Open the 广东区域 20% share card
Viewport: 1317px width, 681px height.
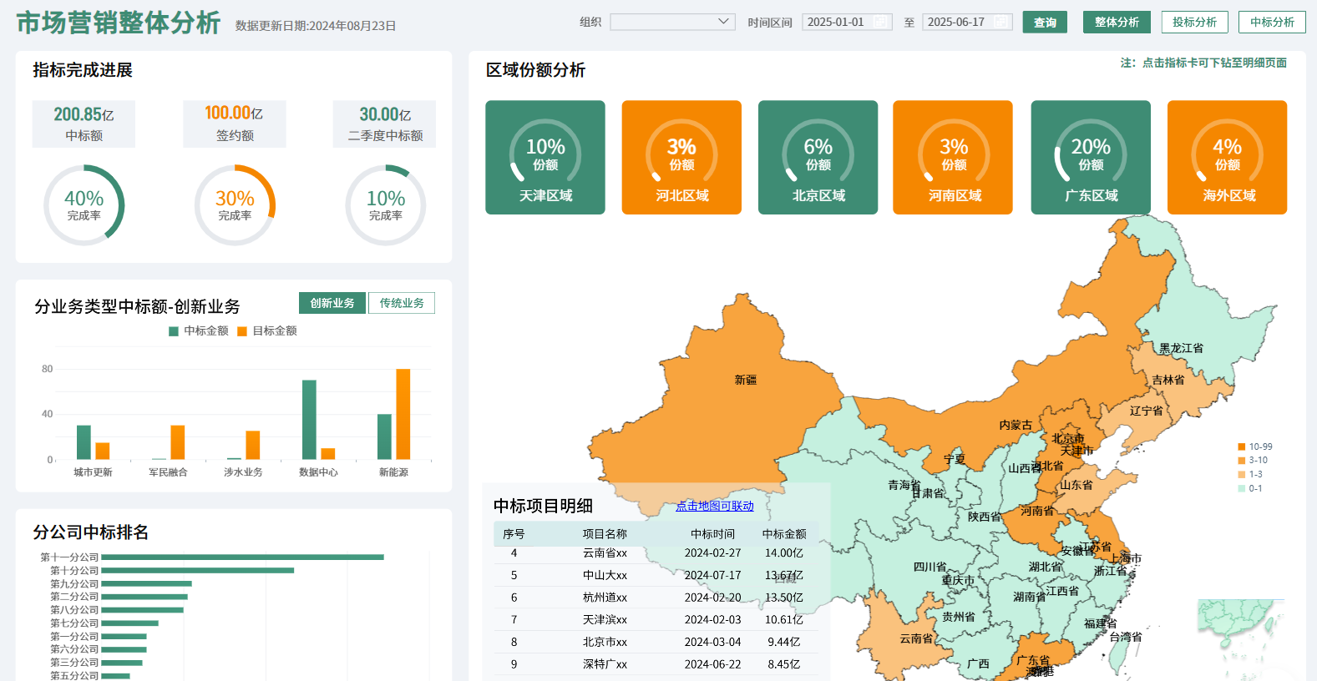pyautogui.click(x=1091, y=158)
